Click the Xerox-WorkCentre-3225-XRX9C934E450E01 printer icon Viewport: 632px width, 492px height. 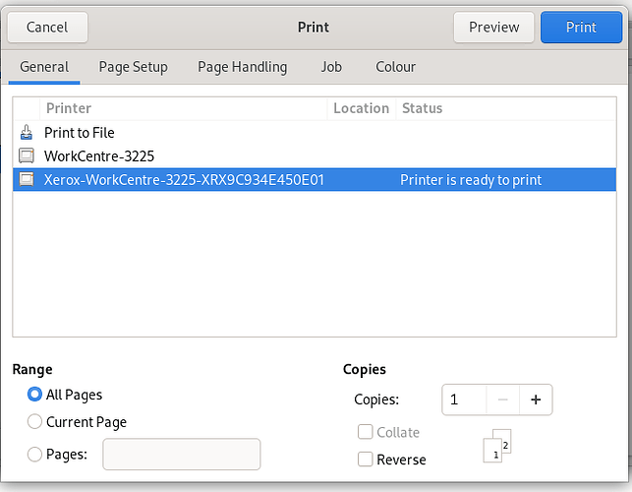[x=27, y=179]
